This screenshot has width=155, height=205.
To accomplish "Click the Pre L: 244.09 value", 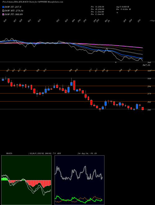I will tap(97, 12).
